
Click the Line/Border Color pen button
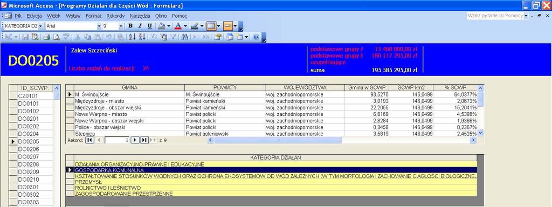click(x=195, y=26)
